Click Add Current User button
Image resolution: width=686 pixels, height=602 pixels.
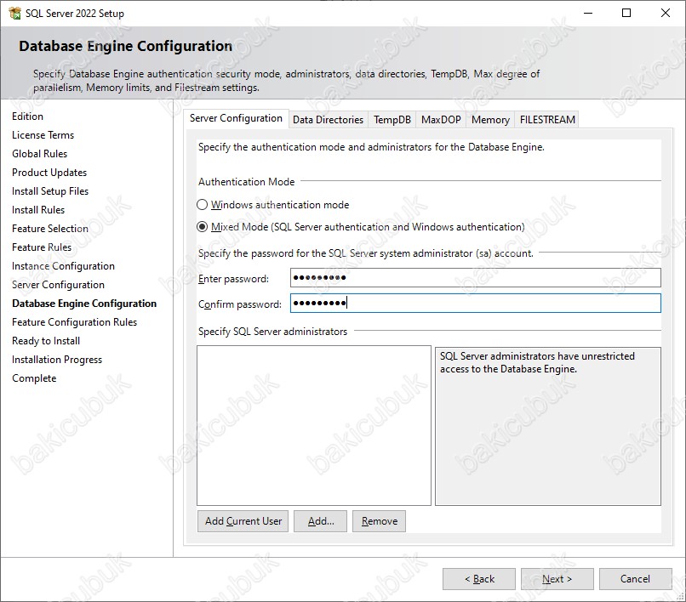point(243,521)
